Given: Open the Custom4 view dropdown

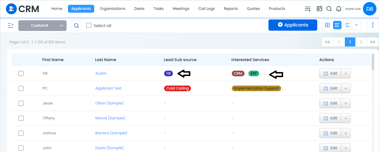Looking at the screenshot, I should pos(42,25).
